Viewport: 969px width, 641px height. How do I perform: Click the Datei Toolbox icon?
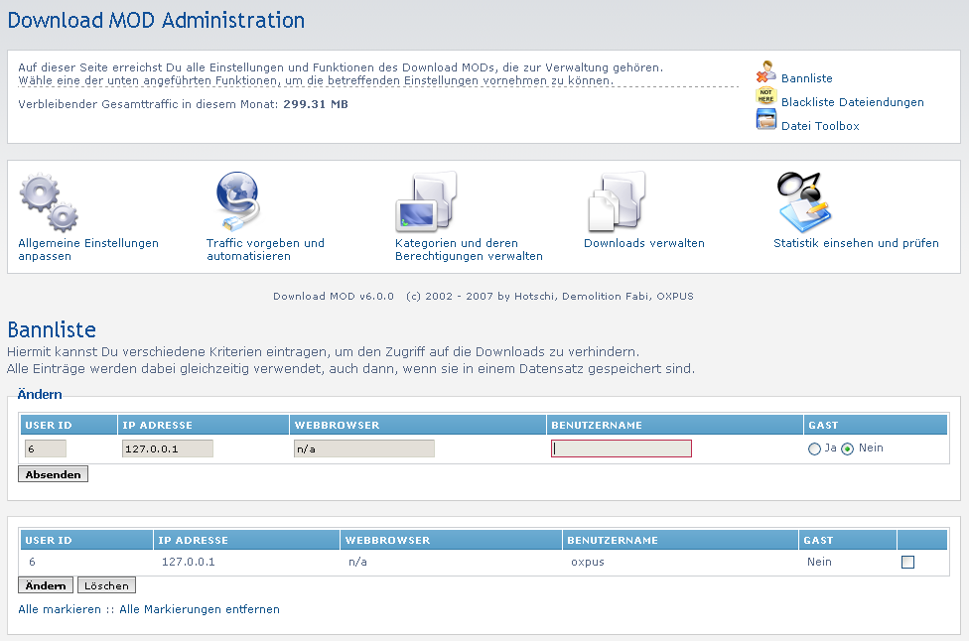[765, 120]
